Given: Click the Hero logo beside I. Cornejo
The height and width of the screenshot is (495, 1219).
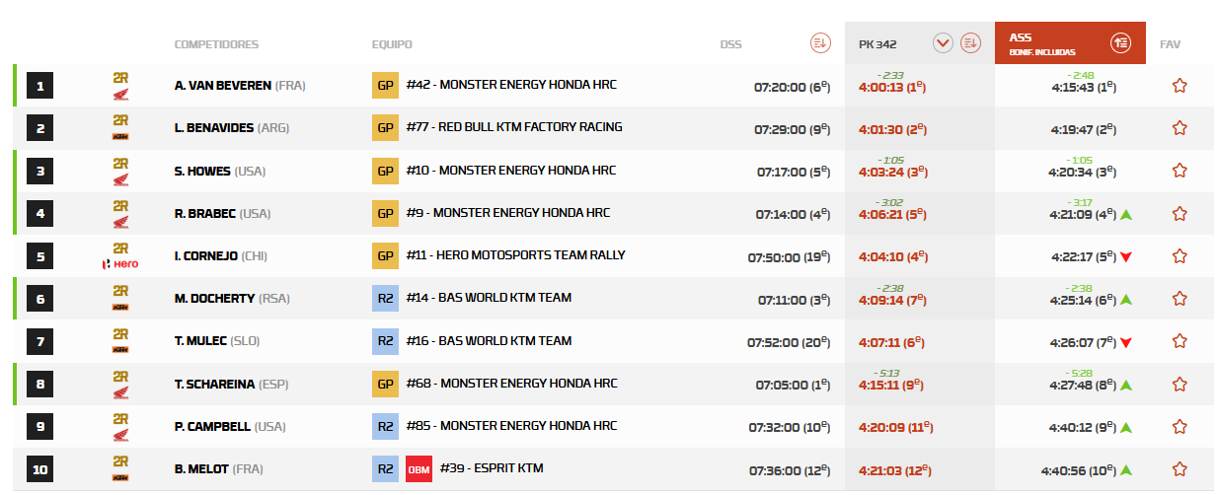Looking at the screenshot, I should pyautogui.click(x=120, y=263).
